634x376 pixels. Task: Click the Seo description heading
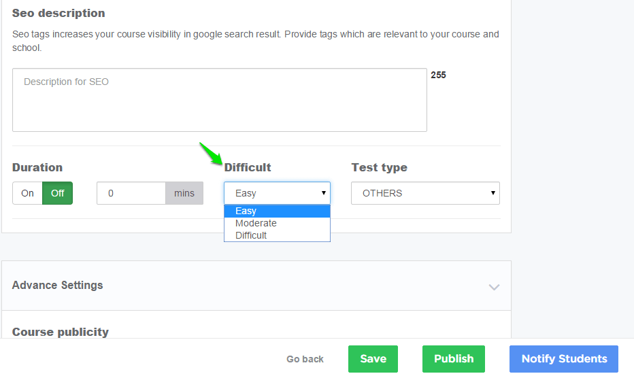59,14
